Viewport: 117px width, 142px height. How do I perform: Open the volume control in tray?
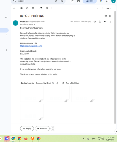[x=103, y=139]
